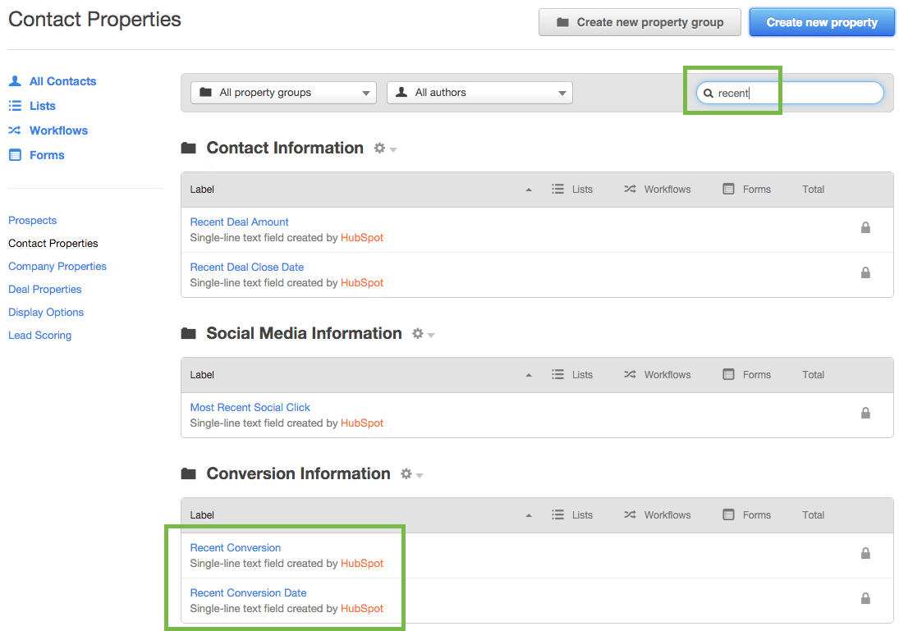Select Deal Properties in the sidebar
Screen dimensions: 899x631
44,289
